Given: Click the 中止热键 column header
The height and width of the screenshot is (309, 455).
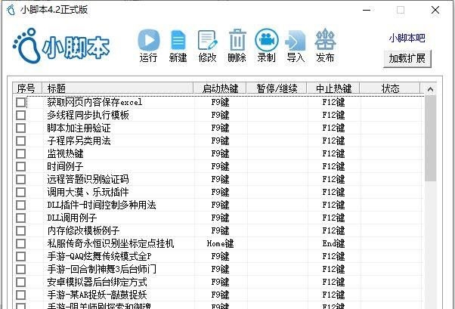Looking at the screenshot, I should pyautogui.click(x=333, y=88).
